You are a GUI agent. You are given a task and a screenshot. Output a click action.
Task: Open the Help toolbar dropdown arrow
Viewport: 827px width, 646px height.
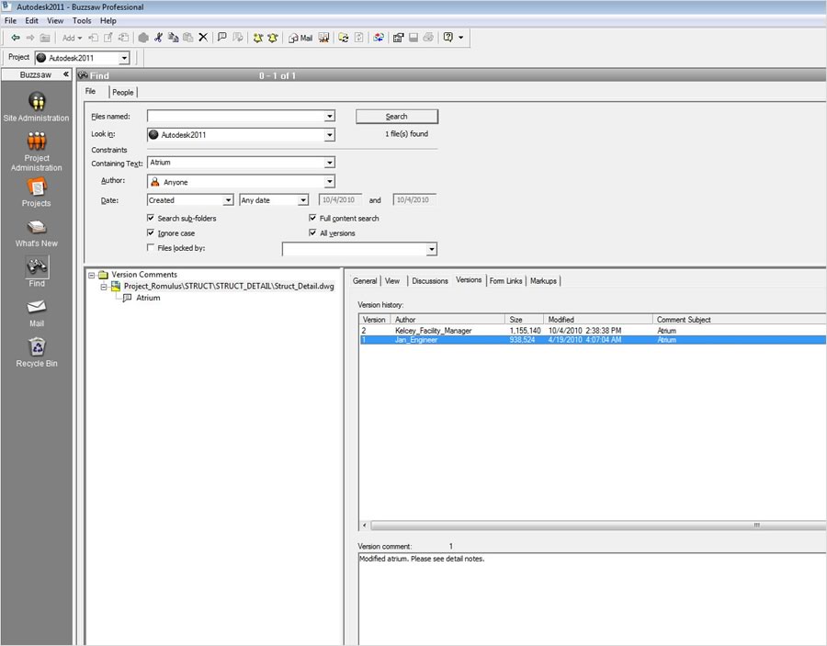pos(461,38)
